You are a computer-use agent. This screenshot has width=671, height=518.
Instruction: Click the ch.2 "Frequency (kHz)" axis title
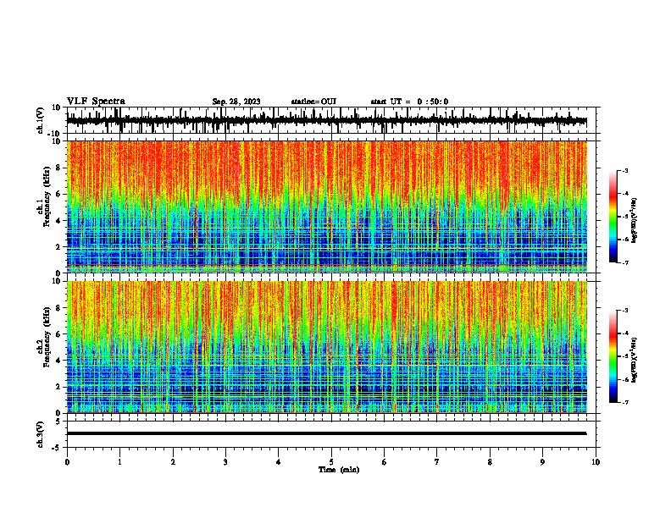pos(47,337)
